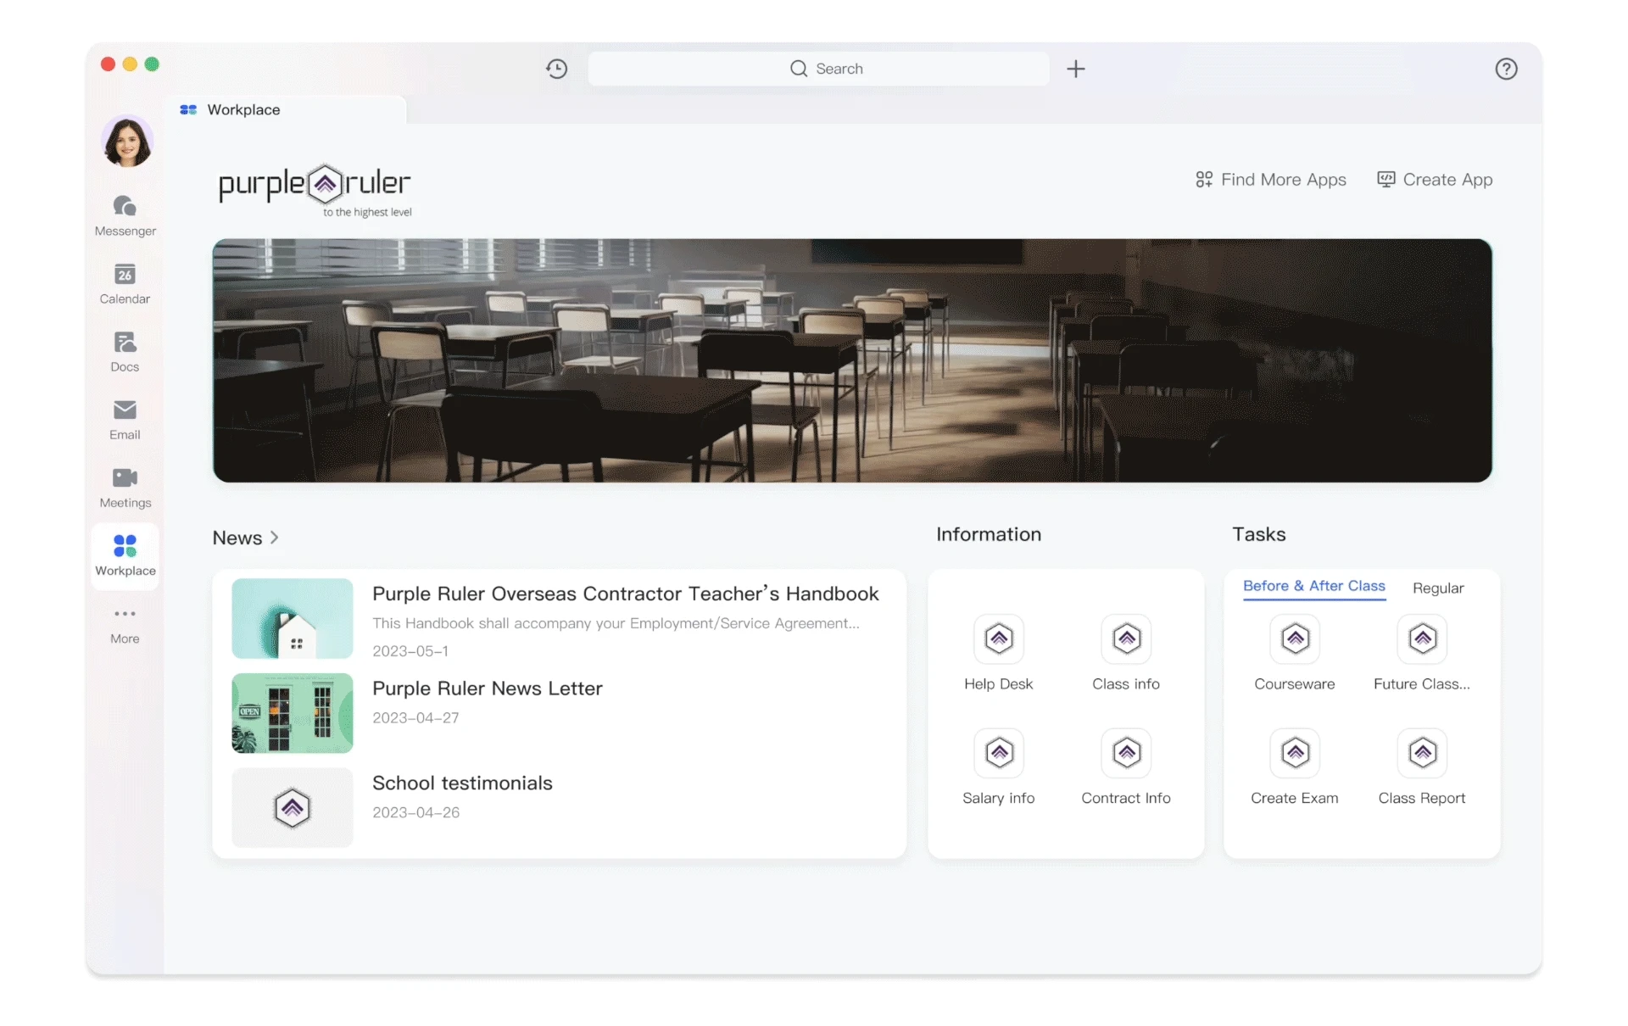Open the Create Exam task app
Screen dimensions: 1628x1026
tap(1294, 767)
